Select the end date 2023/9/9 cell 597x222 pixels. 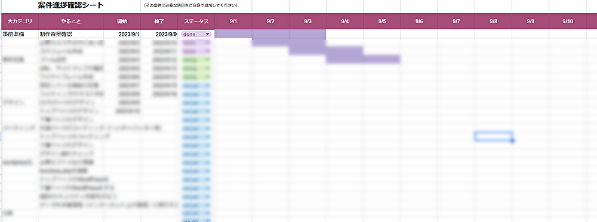(159, 34)
